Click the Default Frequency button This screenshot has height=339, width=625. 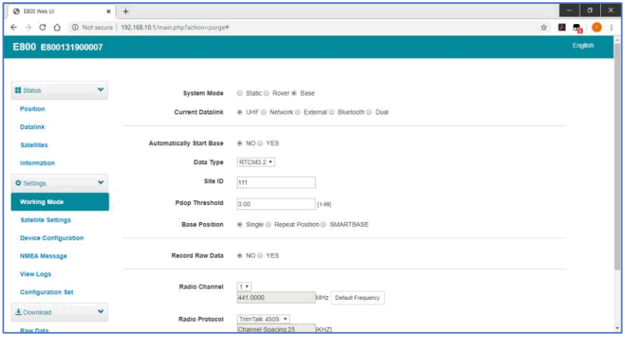click(358, 298)
